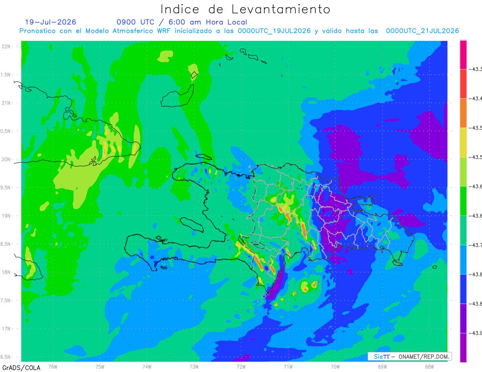Pick the bright green legend swatch
Screen dimensions: 482x372
pyautogui.click(x=463, y=201)
